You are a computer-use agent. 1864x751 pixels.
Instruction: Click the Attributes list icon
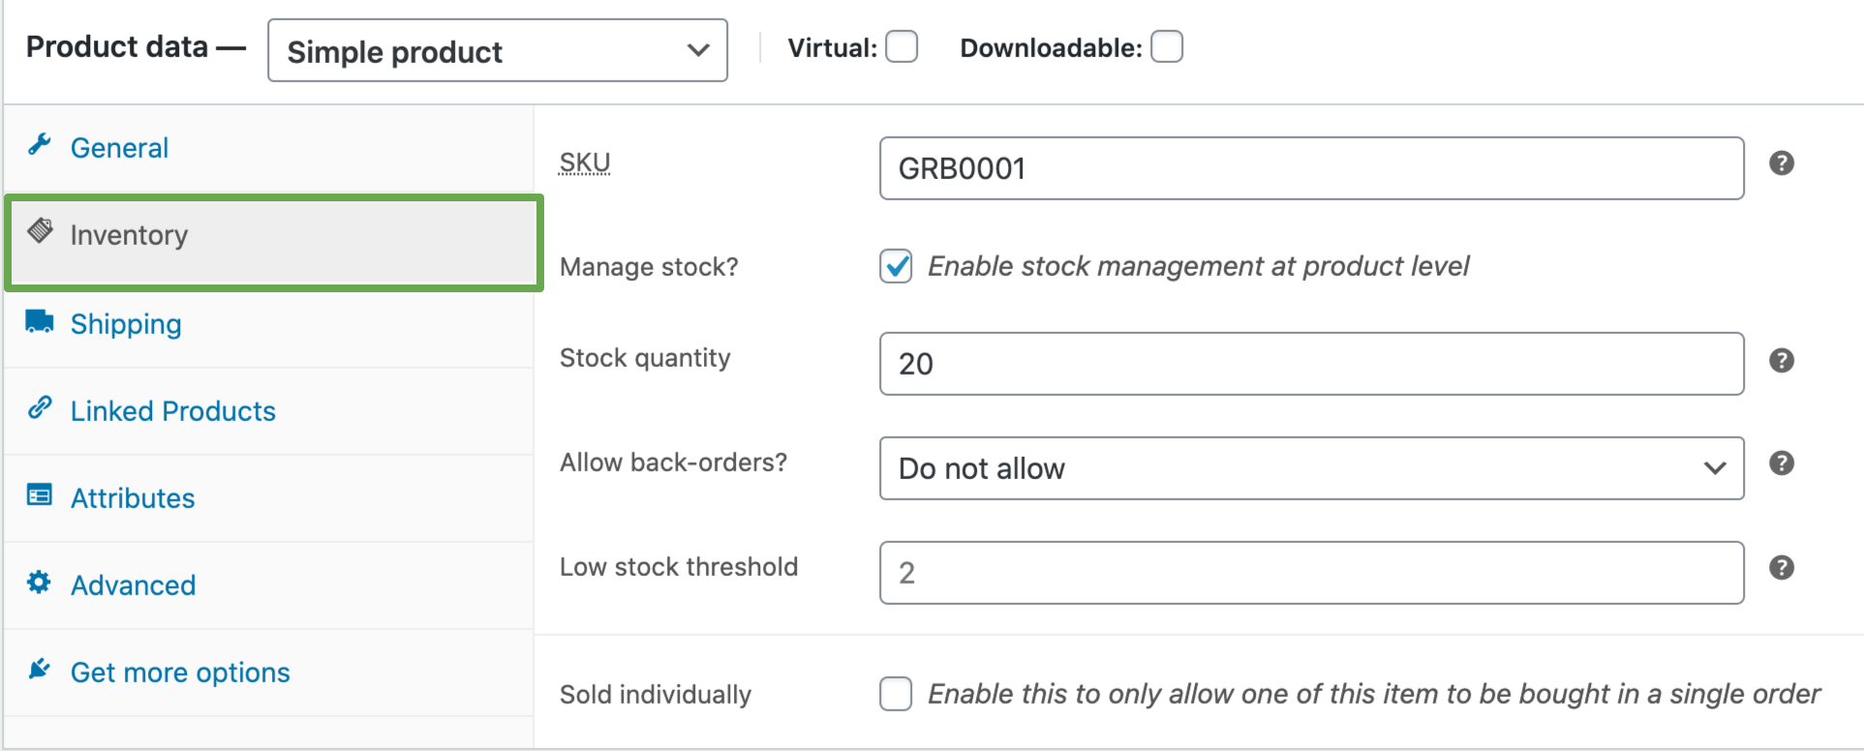40,496
